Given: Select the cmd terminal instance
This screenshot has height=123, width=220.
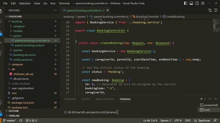Looking at the screenshot, I should pyautogui.click(x=209, y=110).
